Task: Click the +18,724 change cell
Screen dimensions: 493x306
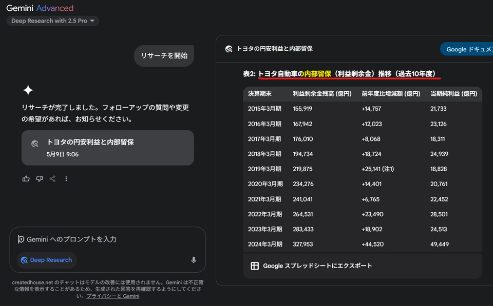Action: point(371,154)
